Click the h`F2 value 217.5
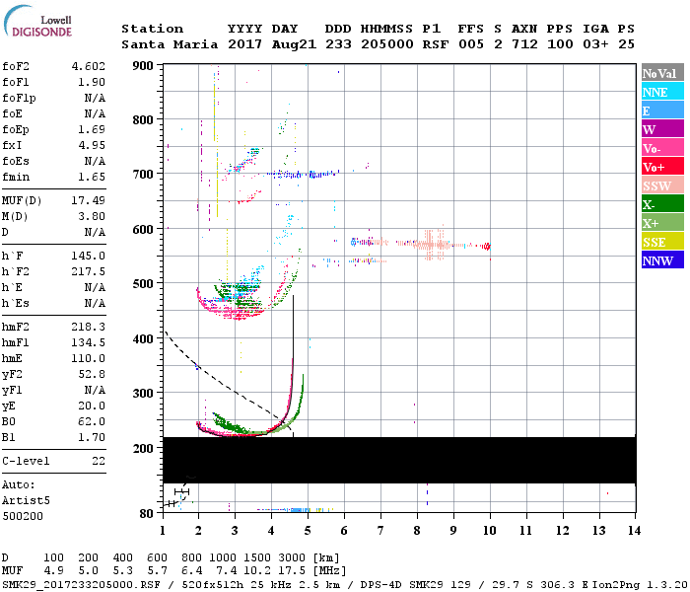This screenshot has width=690, height=592. click(89, 271)
